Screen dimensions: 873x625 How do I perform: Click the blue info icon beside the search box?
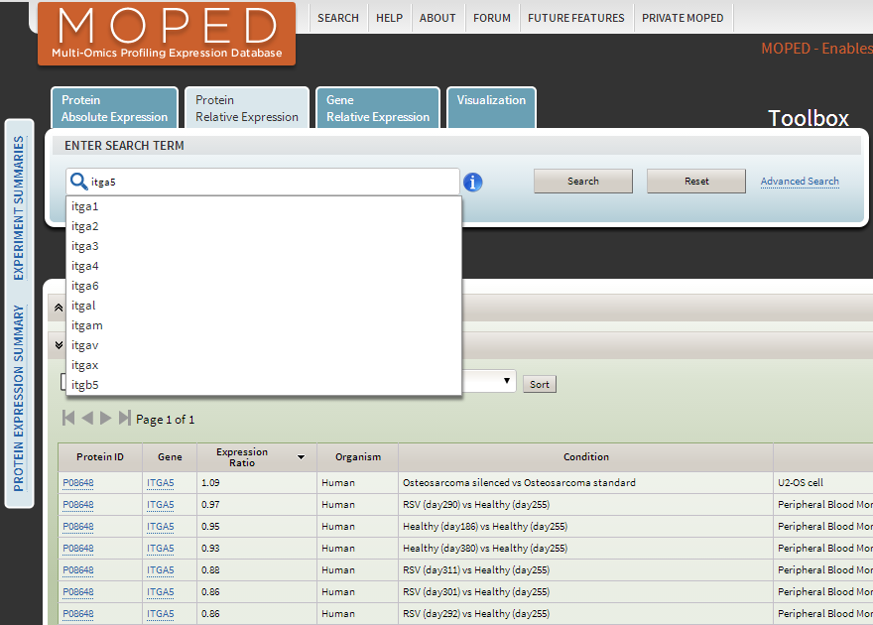click(473, 183)
